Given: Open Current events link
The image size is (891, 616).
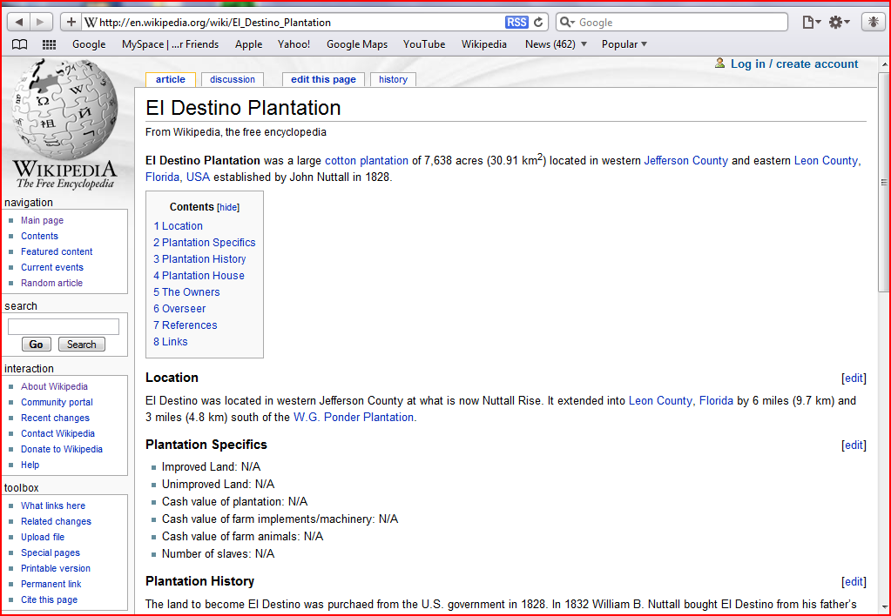Looking at the screenshot, I should click(52, 267).
